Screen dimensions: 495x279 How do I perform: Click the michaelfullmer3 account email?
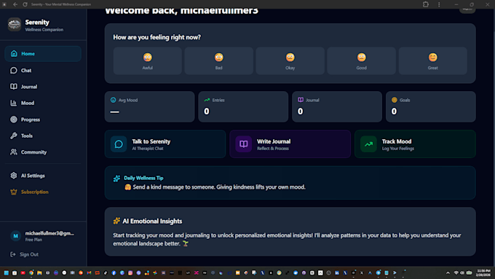(x=49, y=233)
